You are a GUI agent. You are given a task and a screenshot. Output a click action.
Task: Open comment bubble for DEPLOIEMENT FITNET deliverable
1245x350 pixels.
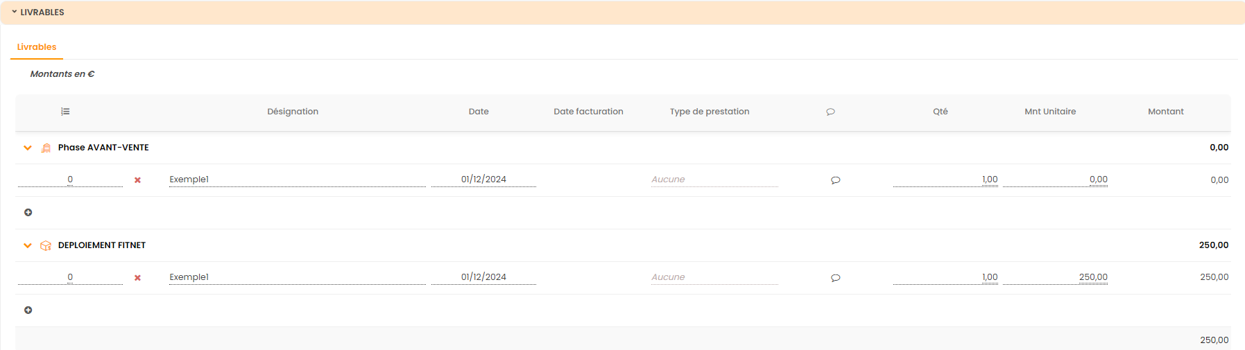[x=835, y=278]
